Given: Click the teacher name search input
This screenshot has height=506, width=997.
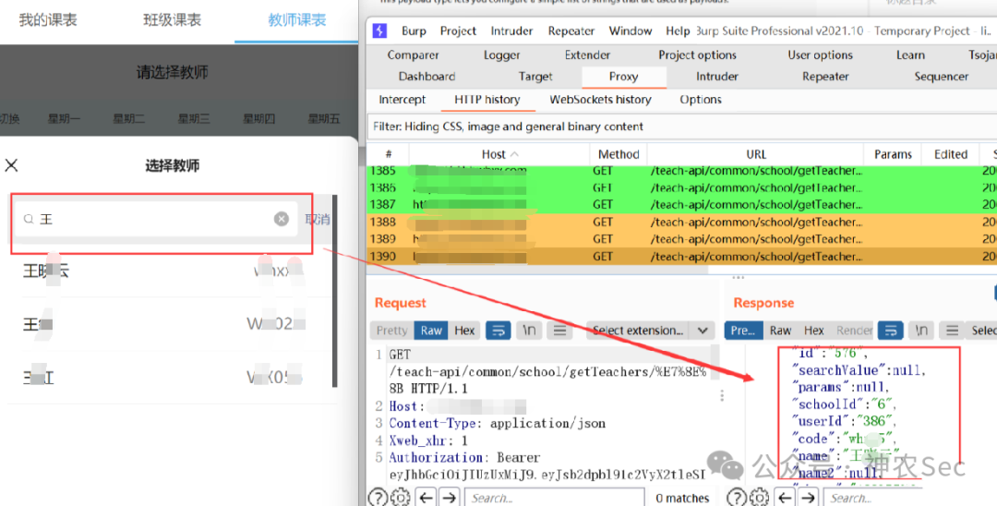Looking at the screenshot, I should pos(156,220).
